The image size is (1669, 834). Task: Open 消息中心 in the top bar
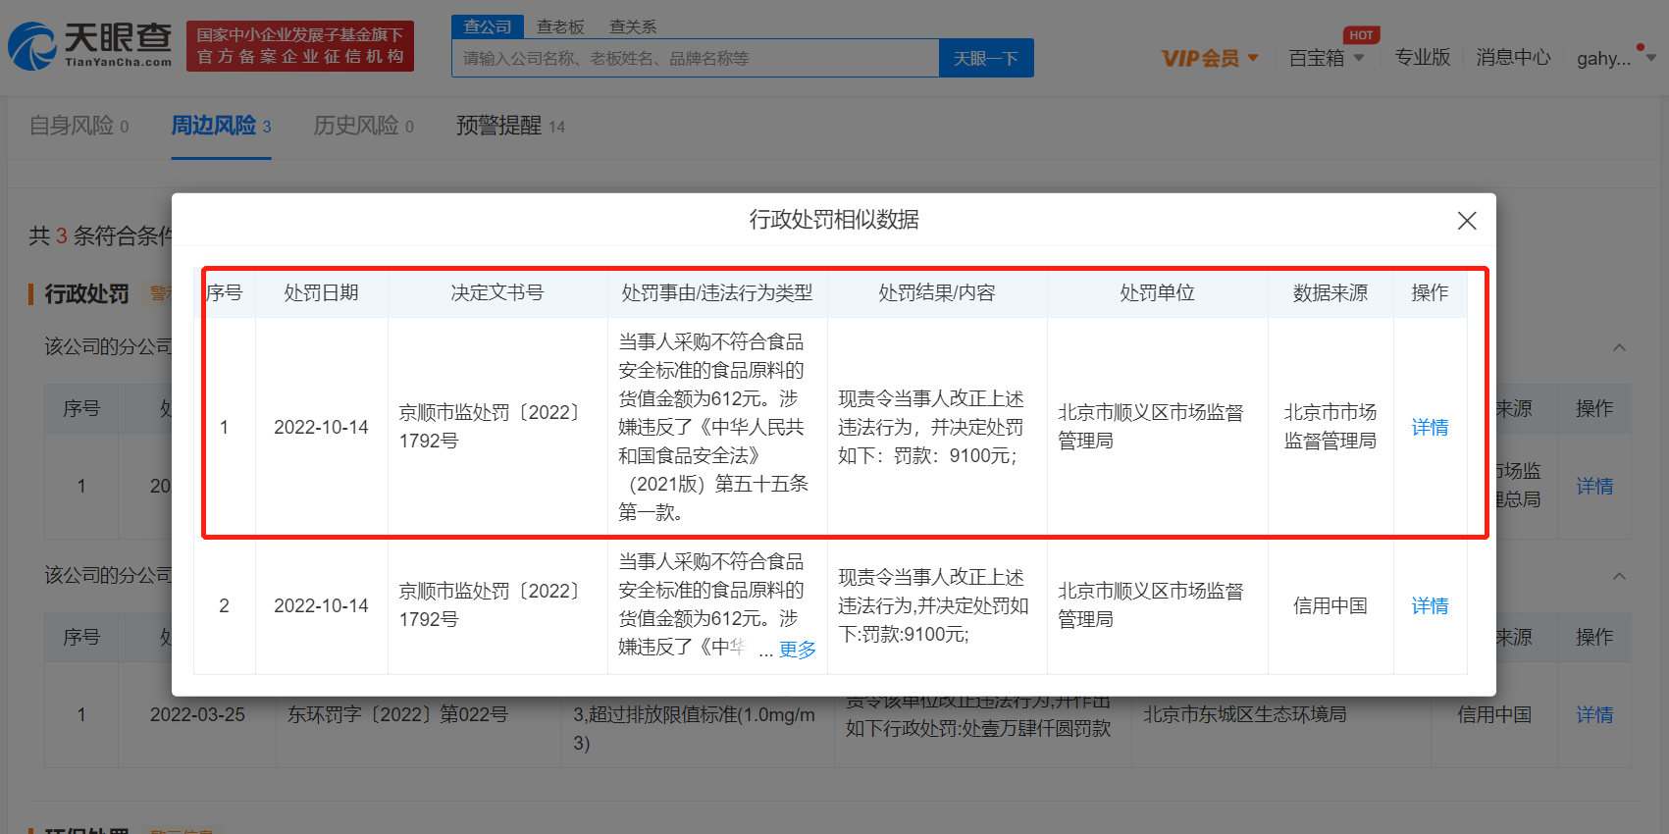1513,58
